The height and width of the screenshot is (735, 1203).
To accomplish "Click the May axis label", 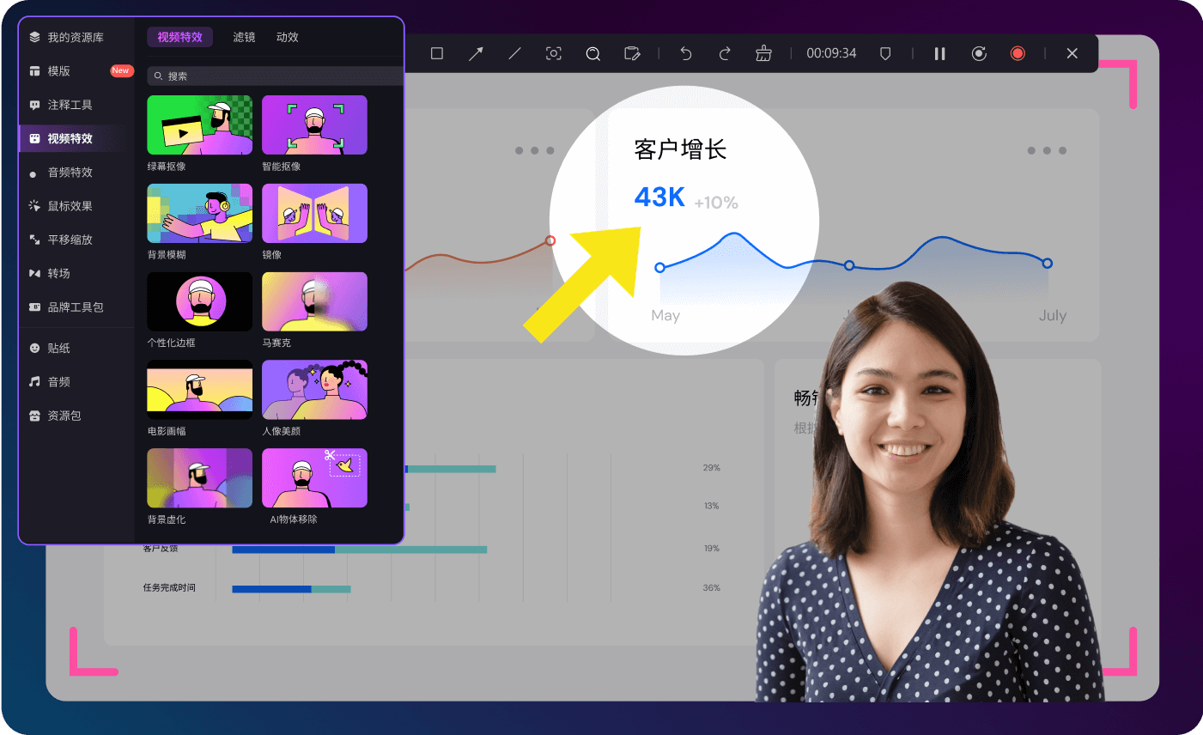I will click(665, 315).
